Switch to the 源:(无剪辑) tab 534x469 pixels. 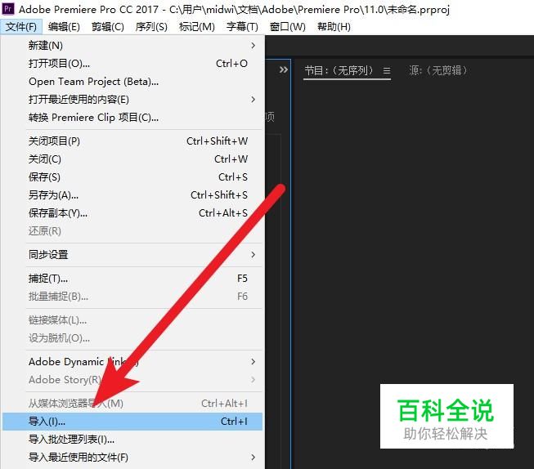point(438,70)
